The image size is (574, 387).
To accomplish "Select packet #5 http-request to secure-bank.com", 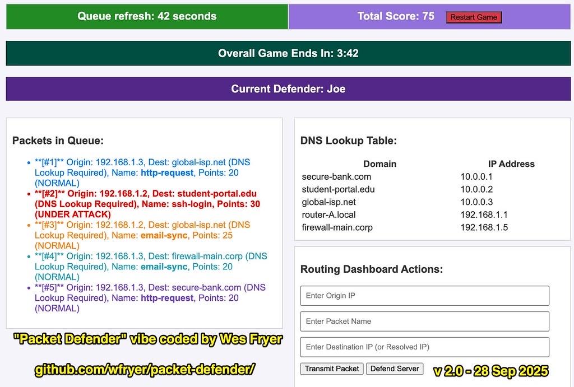I will 150,298.
